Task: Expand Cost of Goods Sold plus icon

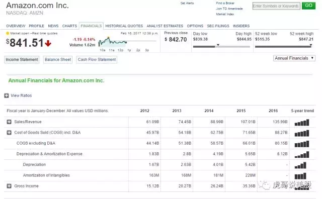Action: coord(9,133)
